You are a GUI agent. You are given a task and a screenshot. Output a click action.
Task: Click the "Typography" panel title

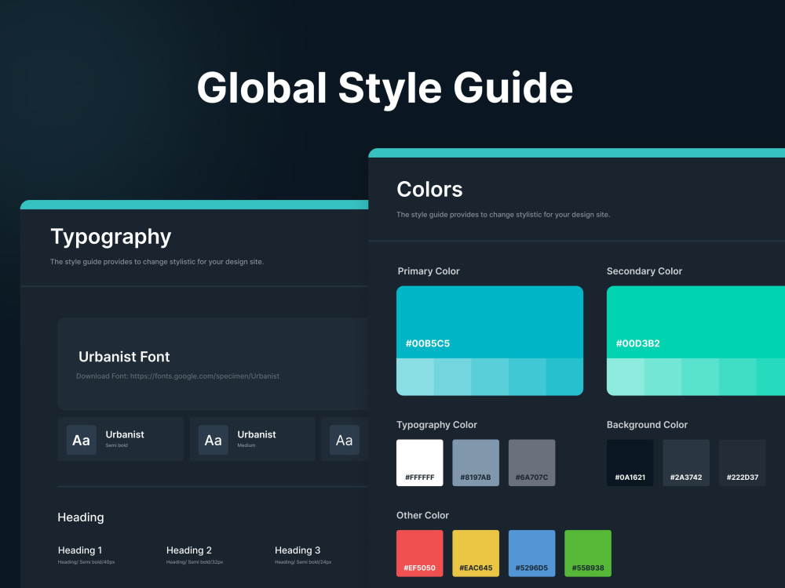[x=111, y=237]
